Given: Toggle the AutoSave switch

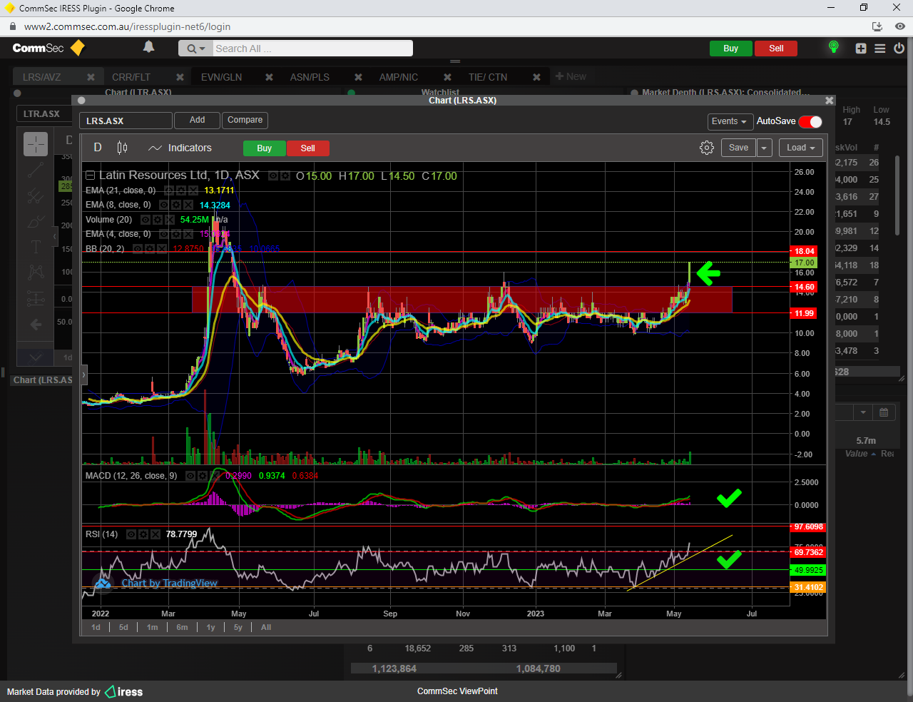Looking at the screenshot, I should click(x=810, y=121).
